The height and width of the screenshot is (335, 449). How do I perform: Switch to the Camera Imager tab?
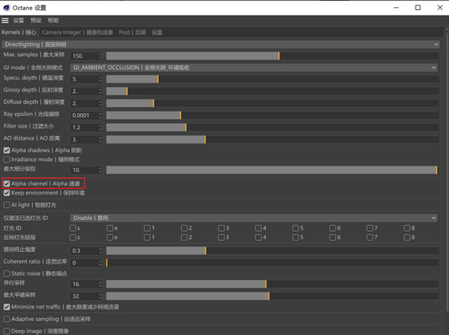click(77, 33)
